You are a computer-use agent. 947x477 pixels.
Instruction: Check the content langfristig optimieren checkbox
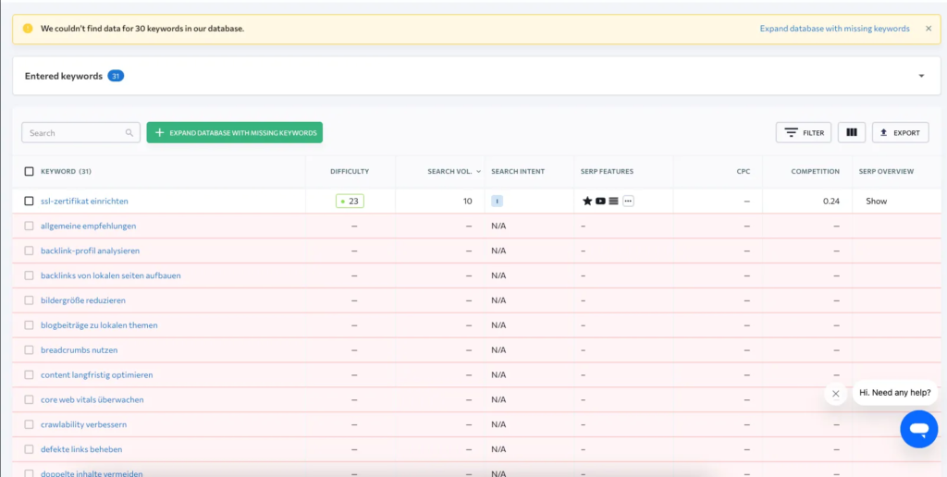[x=29, y=374]
